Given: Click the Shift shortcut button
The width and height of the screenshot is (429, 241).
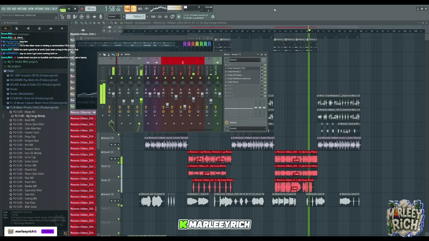Looking at the screenshot, I should tap(153, 16).
